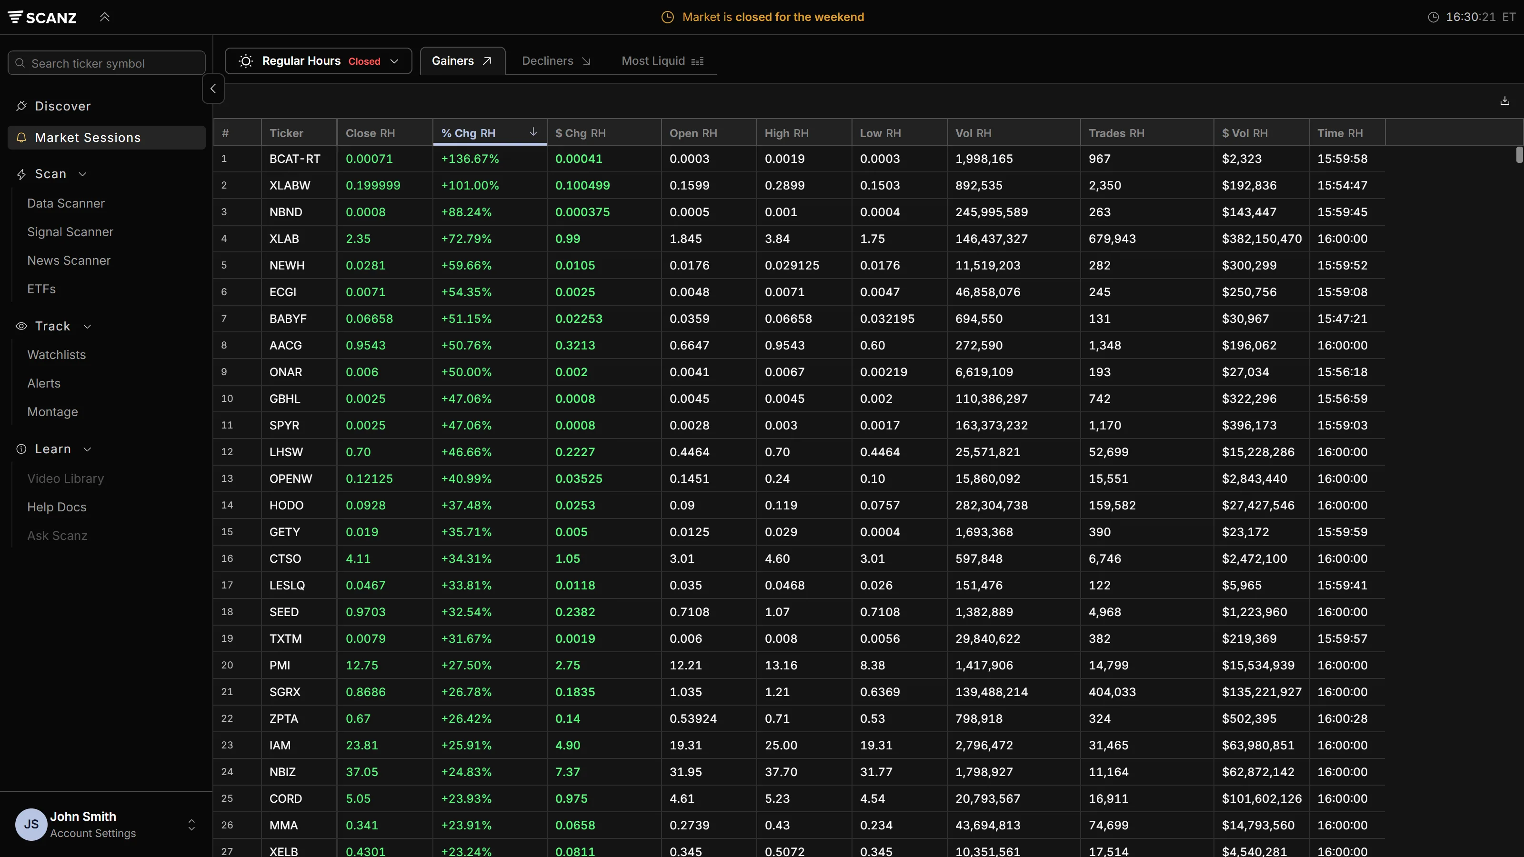
Task: Sort by Open RH column header
Action: [709, 133]
